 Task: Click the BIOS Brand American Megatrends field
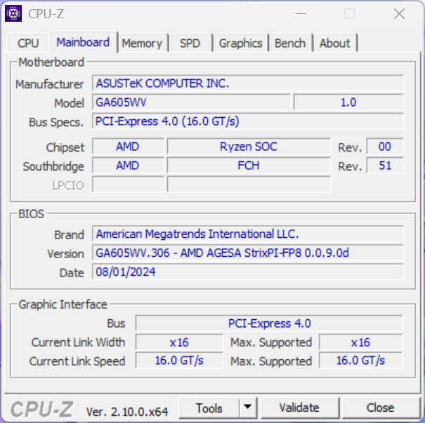point(248,234)
